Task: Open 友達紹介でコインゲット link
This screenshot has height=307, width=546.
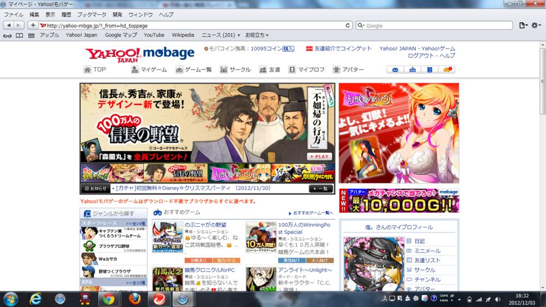Action: click(342, 48)
